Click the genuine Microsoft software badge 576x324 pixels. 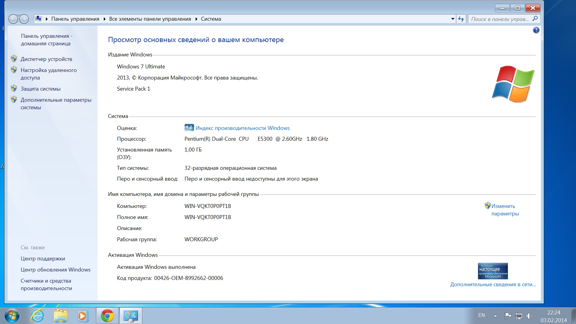pos(493,271)
